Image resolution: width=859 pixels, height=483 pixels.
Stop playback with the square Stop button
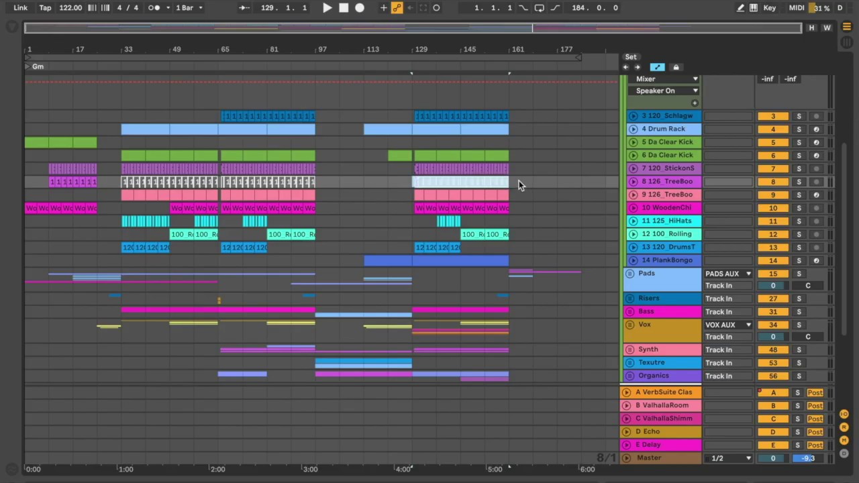(x=344, y=8)
